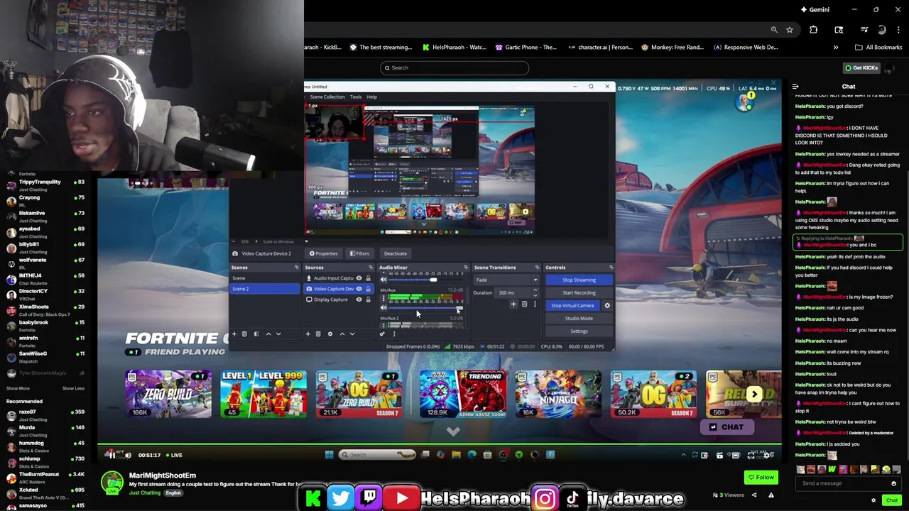
Task: Remove selected scene with Scenes trash icon
Action: (244, 334)
